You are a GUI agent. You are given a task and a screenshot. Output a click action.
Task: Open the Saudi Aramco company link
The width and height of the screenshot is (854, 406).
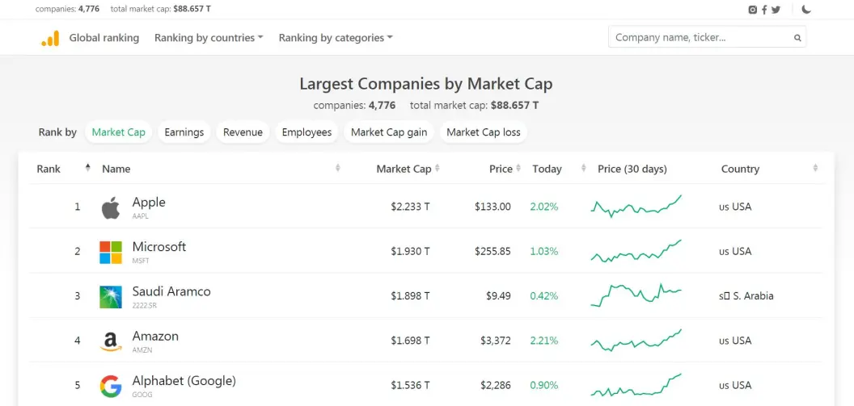pyautogui.click(x=171, y=291)
